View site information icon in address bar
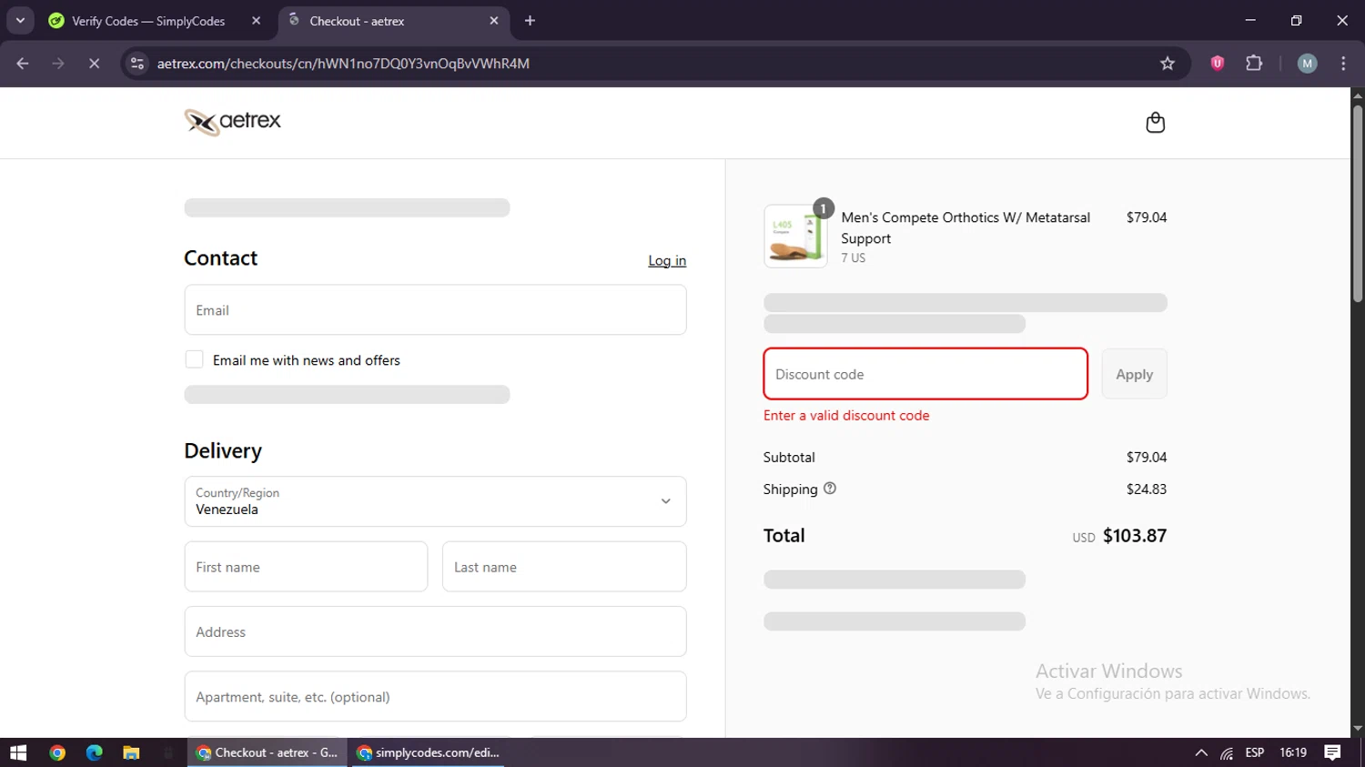This screenshot has height=767, width=1365. pyautogui.click(x=137, y=64)
